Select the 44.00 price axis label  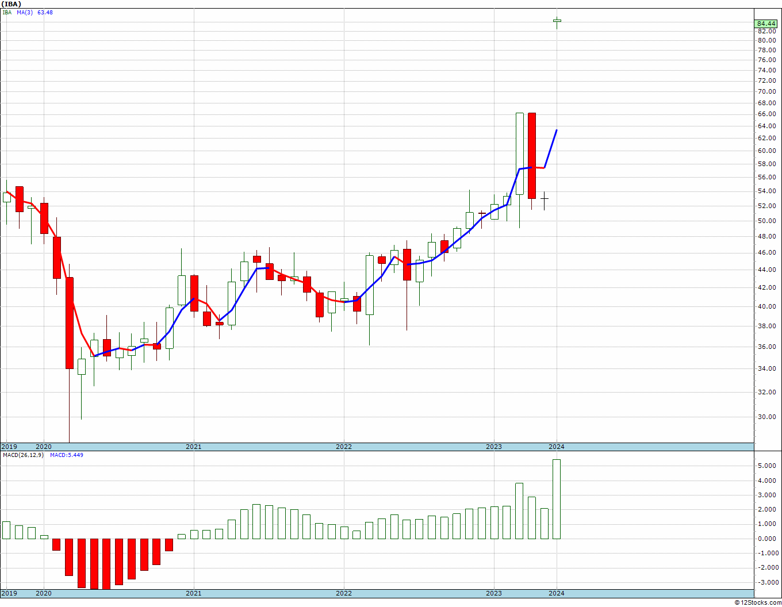click(766, 270)
